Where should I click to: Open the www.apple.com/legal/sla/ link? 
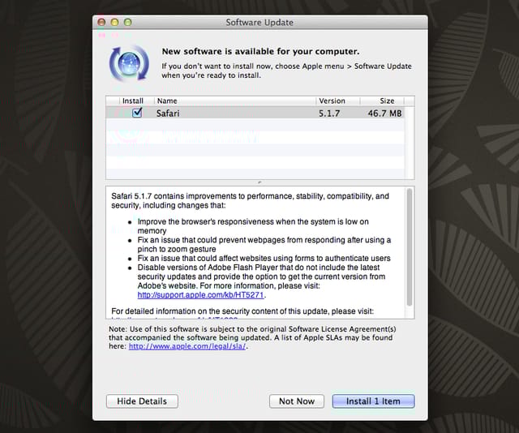click(x=187, y=346)
